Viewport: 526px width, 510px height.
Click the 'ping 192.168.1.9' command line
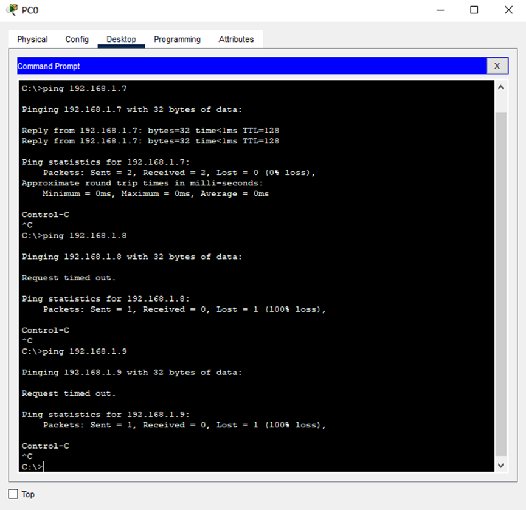point(74,351)
